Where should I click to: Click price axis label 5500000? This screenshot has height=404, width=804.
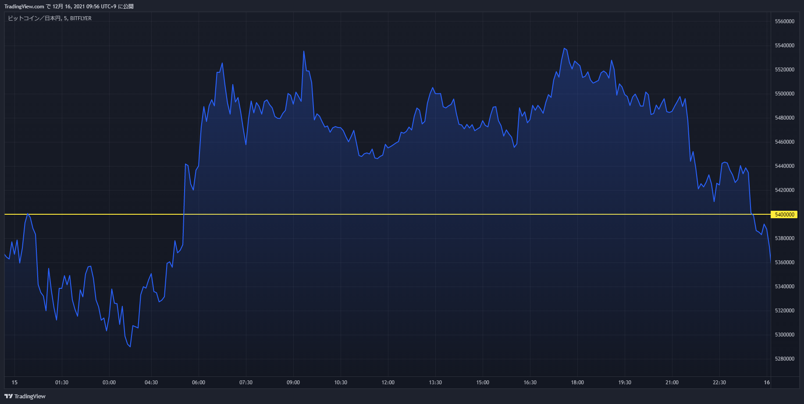click(x=785, y=94)
